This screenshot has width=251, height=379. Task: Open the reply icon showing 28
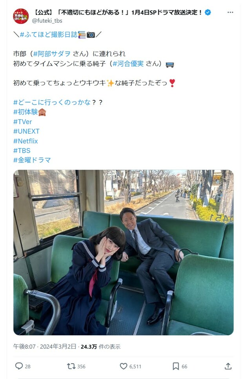[19, 366]
